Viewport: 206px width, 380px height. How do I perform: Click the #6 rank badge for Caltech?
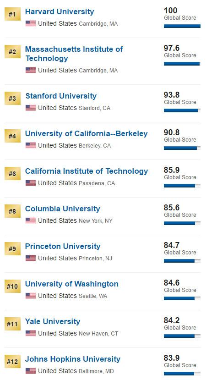pyautogui.click(x=12, y=174)
